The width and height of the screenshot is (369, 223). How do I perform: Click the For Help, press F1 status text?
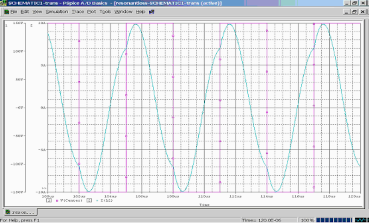pyautogui.click(x=20, y=220)
